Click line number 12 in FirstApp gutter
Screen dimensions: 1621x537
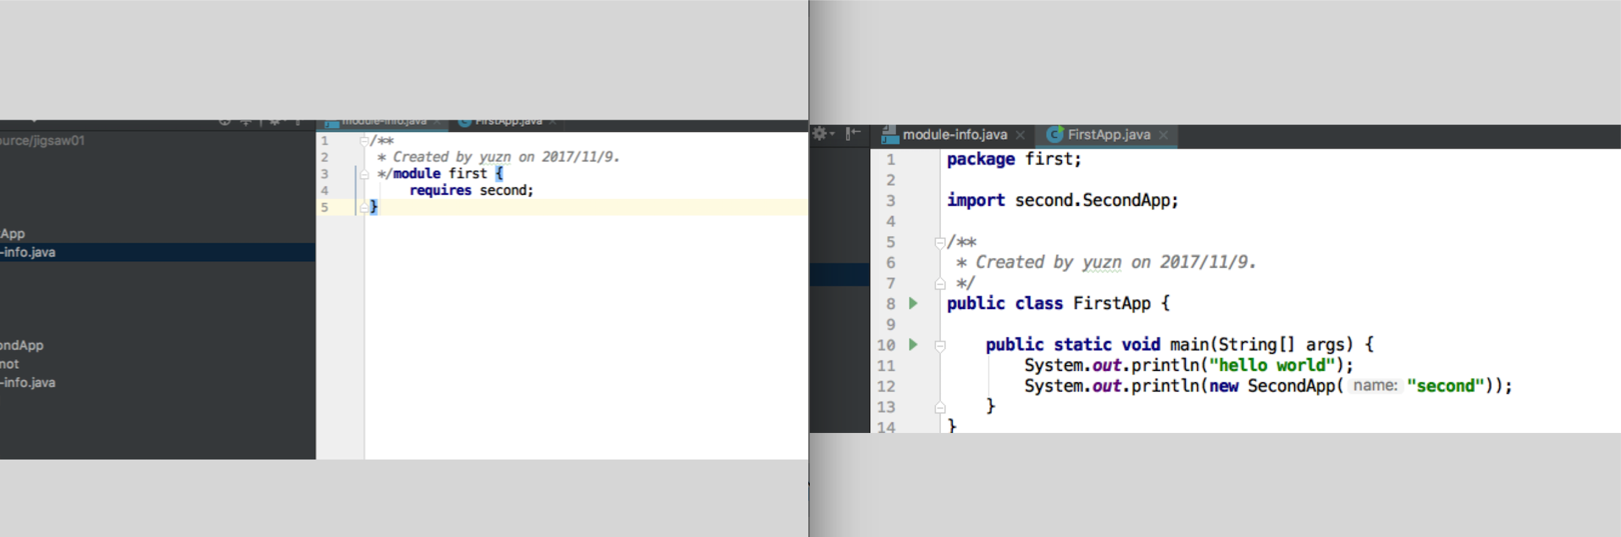[x=886, y=387]
